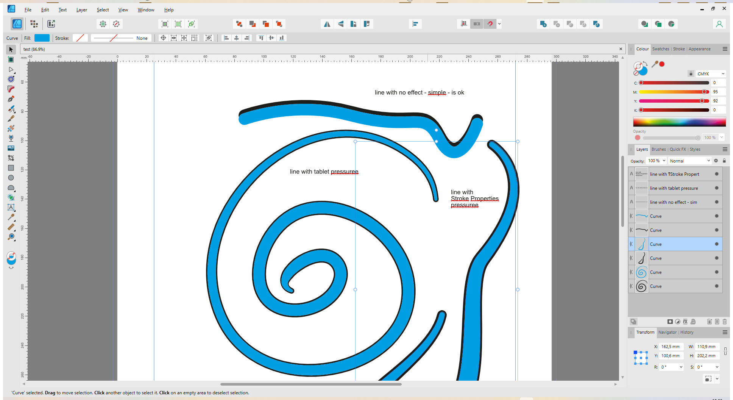The image size is (733, 400).
Task: Open the Select menu
Action: click(103, 10)
